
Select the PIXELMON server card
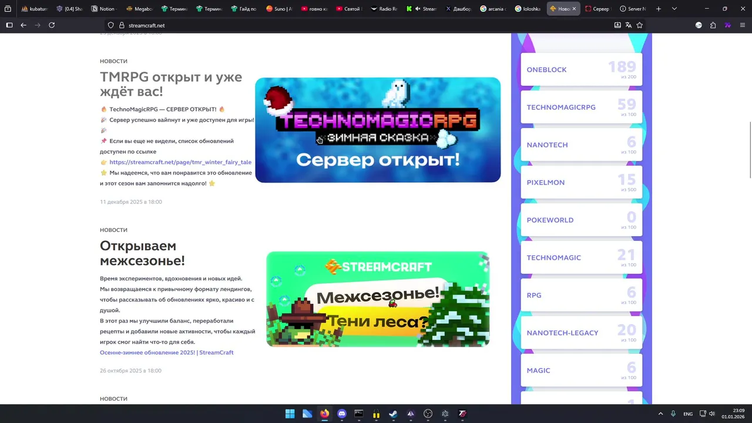(x=581, y=182)
